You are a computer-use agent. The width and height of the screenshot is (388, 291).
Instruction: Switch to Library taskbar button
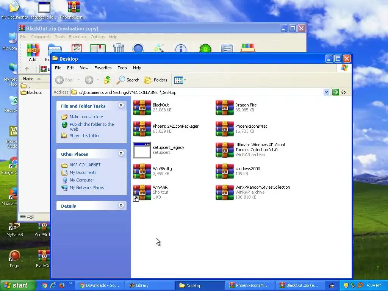click(x=150, y=286)
